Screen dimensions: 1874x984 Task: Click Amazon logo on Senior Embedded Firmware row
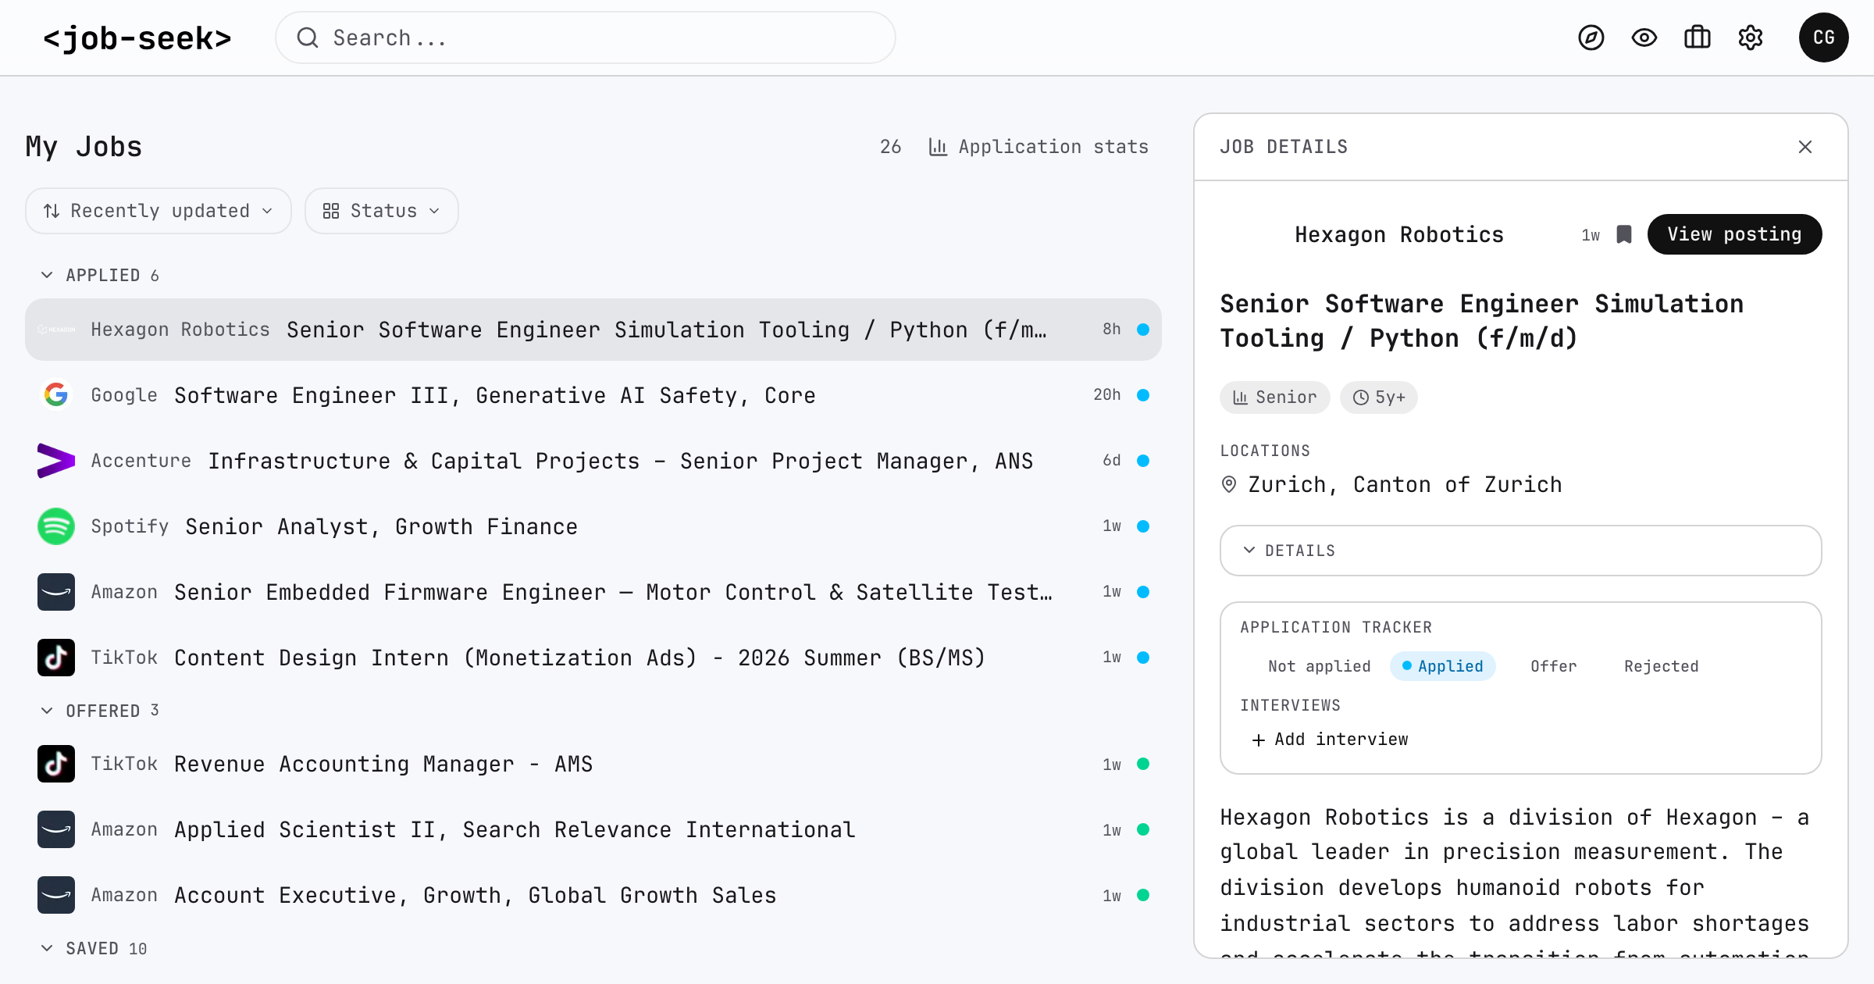[x=56, y=592]
